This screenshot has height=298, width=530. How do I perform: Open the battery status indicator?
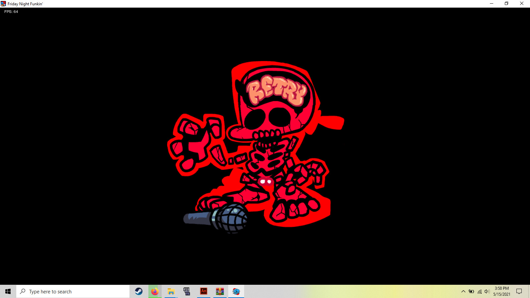coord(471,291)
